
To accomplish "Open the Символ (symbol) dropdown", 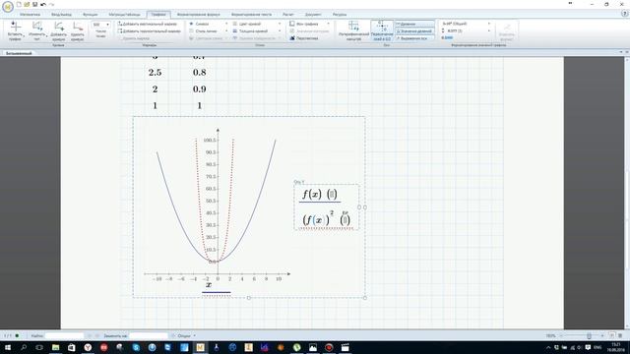I will coord(208,24).
